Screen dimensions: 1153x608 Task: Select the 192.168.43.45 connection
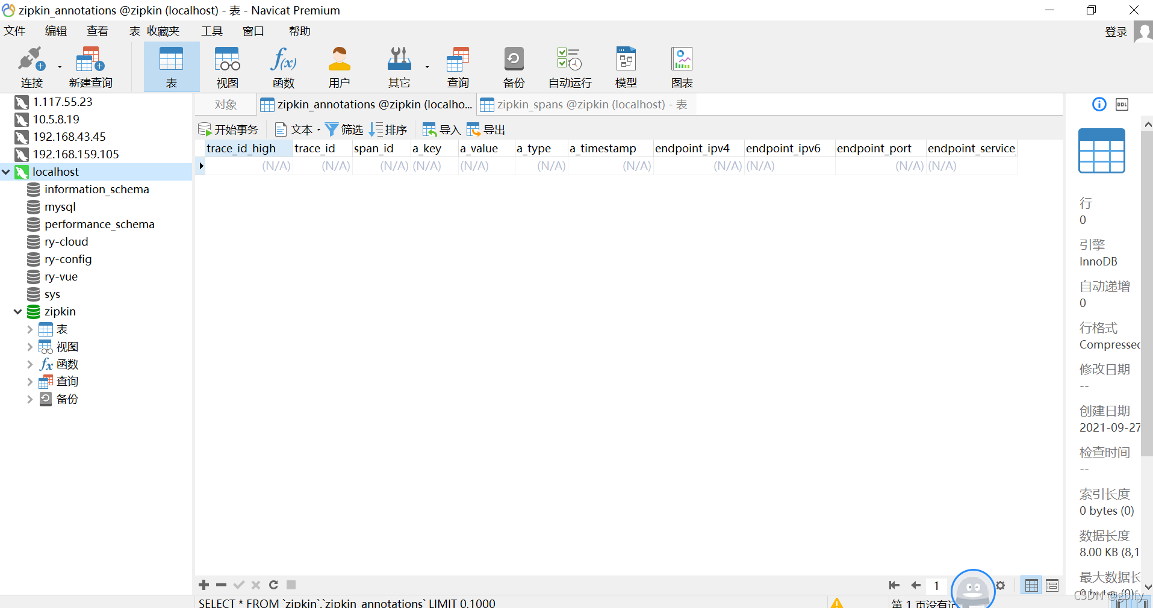(69, 137)
